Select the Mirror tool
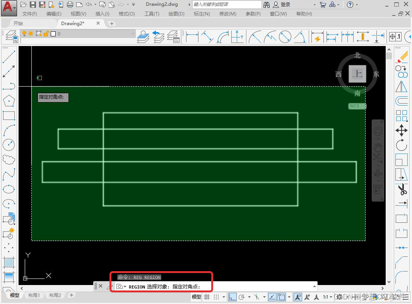The width and height of the screenshot is (412, 304). pyautogui.click(x=402, y=87)
